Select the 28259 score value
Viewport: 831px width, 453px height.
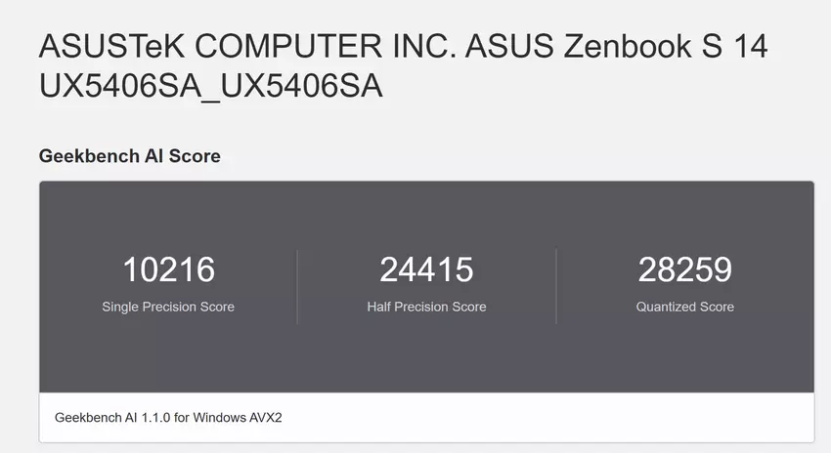point(684,269)
